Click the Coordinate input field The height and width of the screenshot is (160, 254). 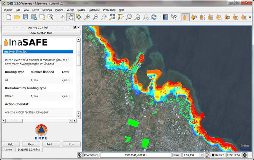point(135,155)
